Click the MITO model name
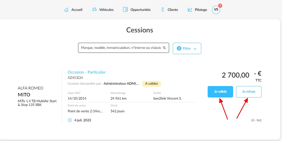Screen dimensions: 282x141 [x=24, y=95]
